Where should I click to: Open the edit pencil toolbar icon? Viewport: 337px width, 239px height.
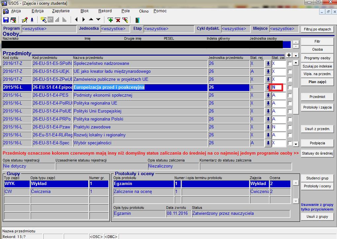[24, 20]
